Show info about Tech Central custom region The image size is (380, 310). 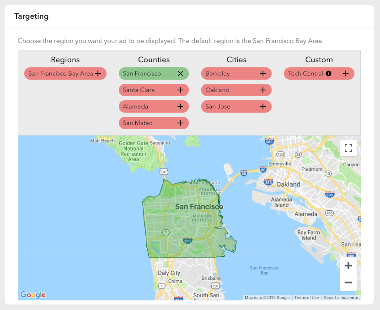[328, 74]
